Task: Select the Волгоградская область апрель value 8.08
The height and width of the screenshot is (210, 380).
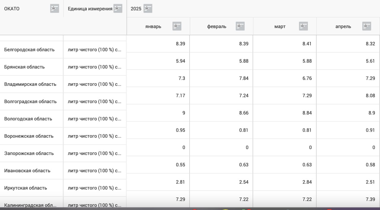Action: 370,95
